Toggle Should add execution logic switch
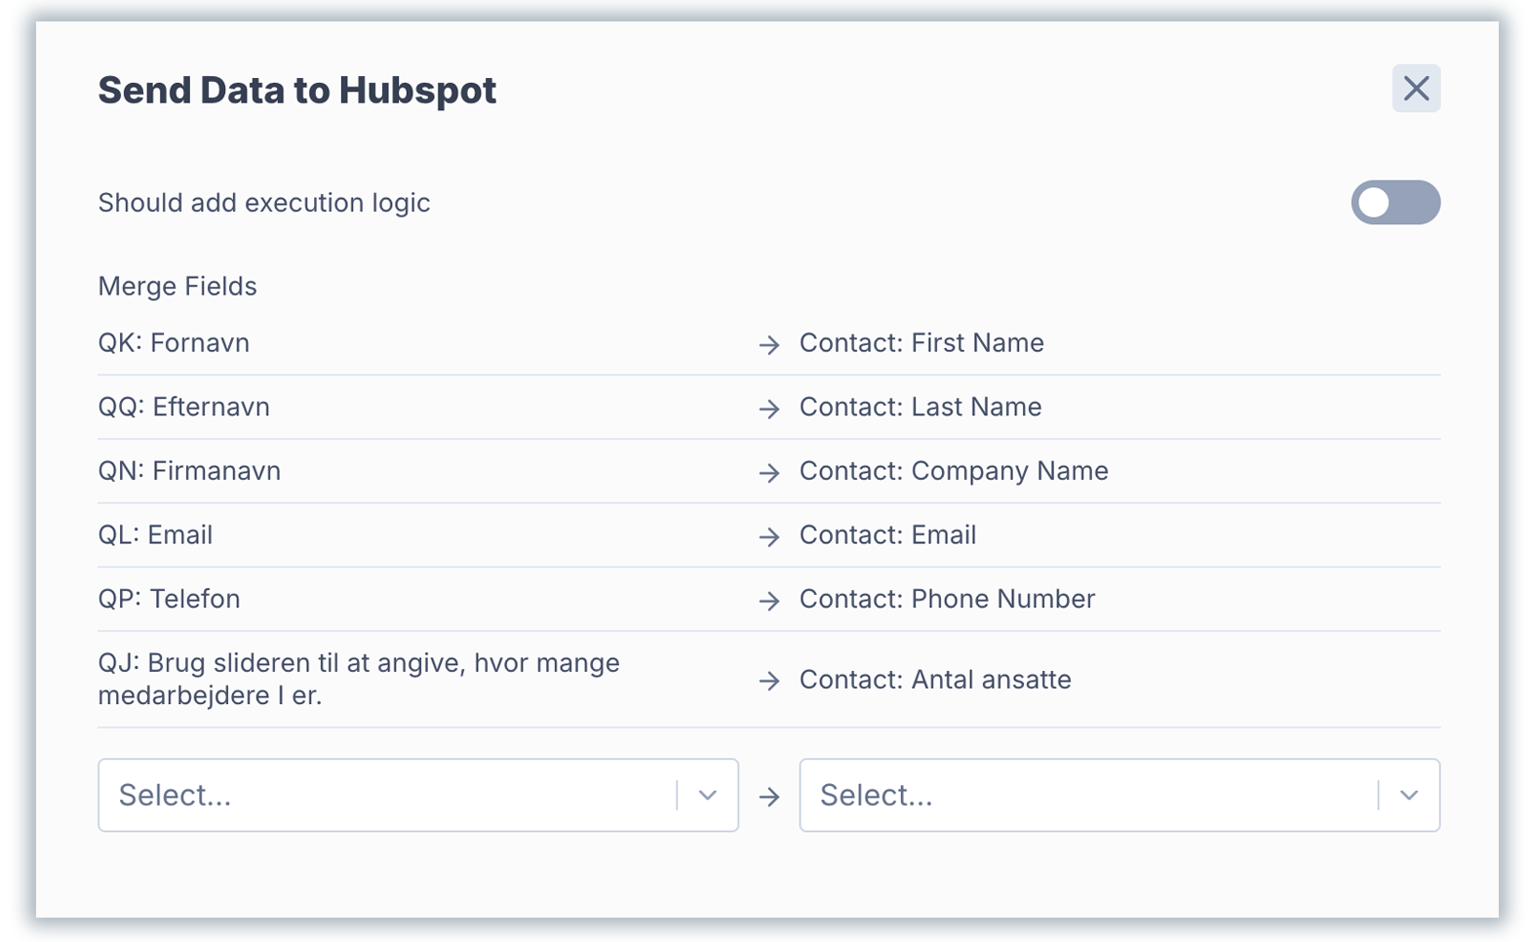 tap(1395, 203)
